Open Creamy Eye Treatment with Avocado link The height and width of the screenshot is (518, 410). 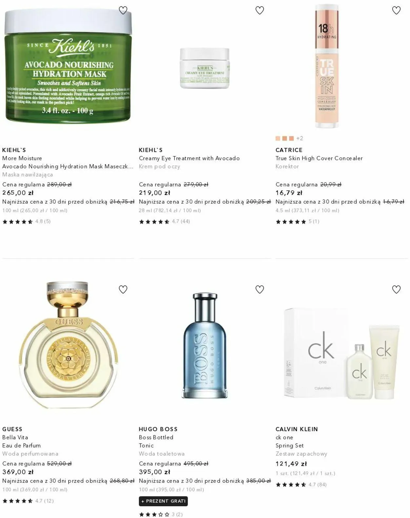[x=189, y=158]
